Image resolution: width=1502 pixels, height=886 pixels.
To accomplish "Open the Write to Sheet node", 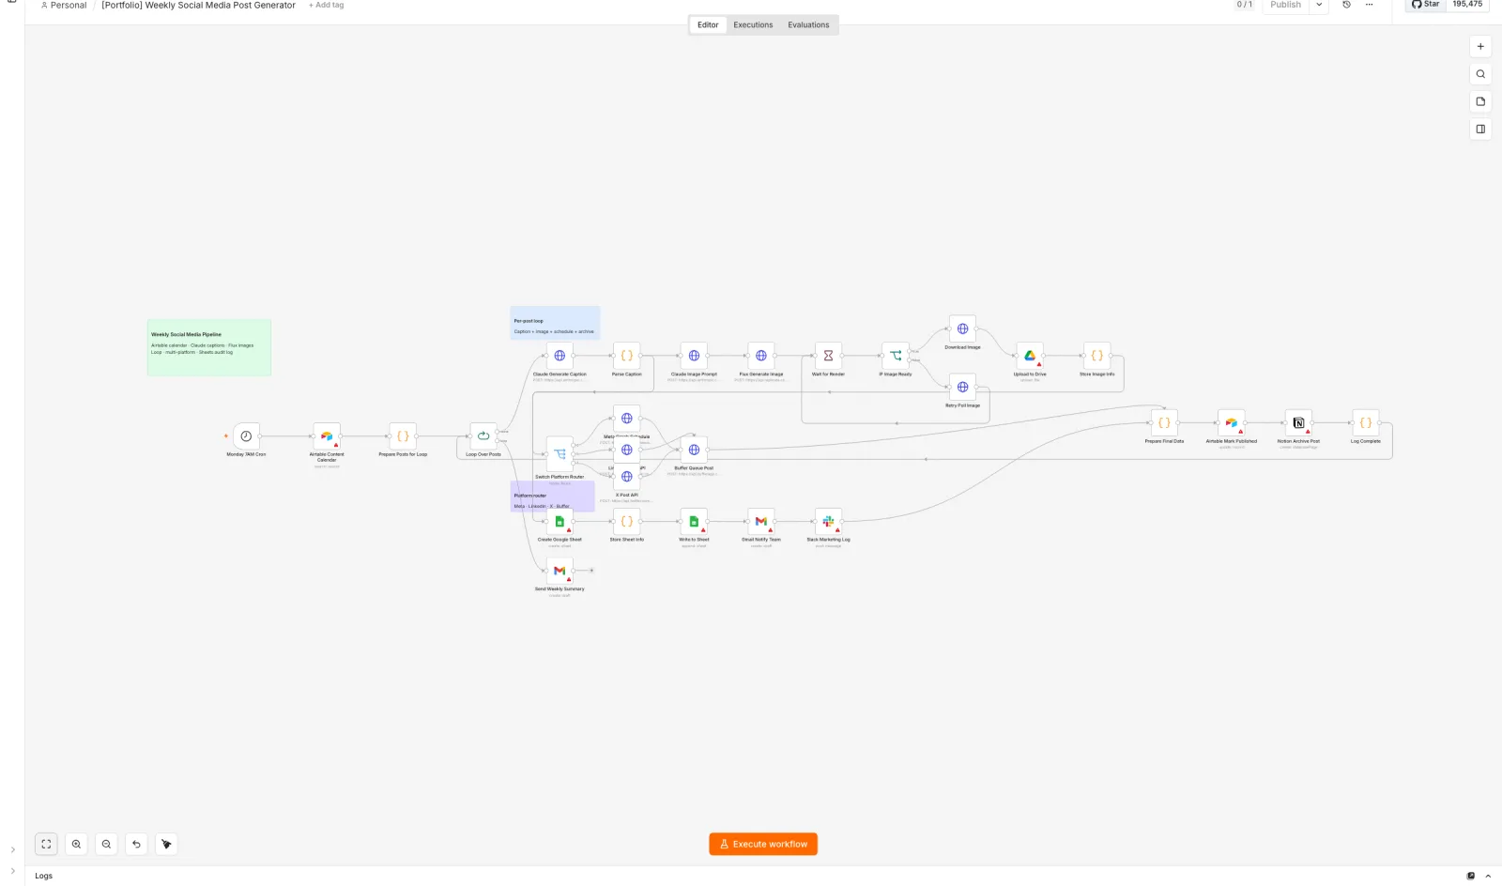I will click(694, 522).
